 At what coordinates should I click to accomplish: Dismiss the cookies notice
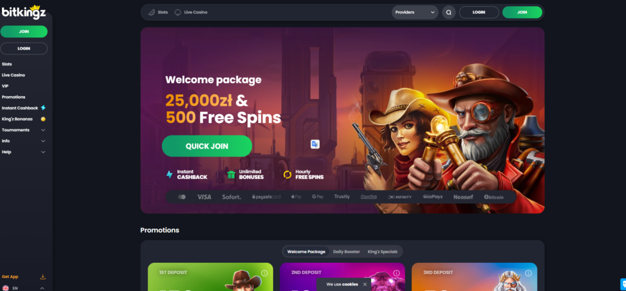point(365,284)
